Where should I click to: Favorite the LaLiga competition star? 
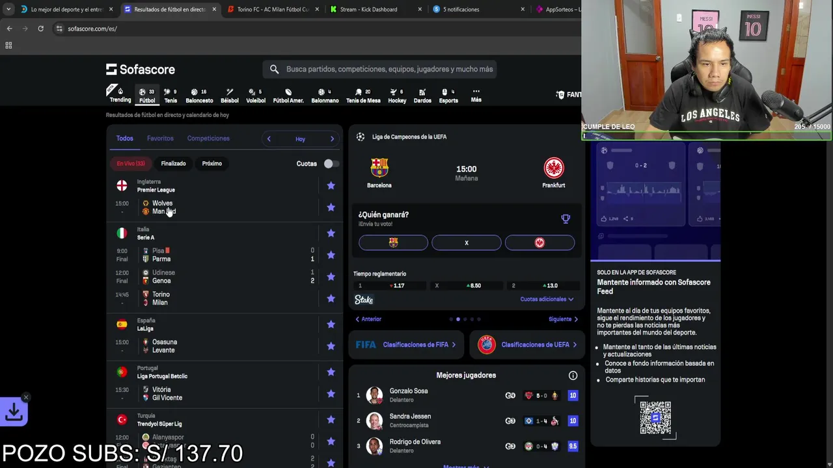pos(331,324)
